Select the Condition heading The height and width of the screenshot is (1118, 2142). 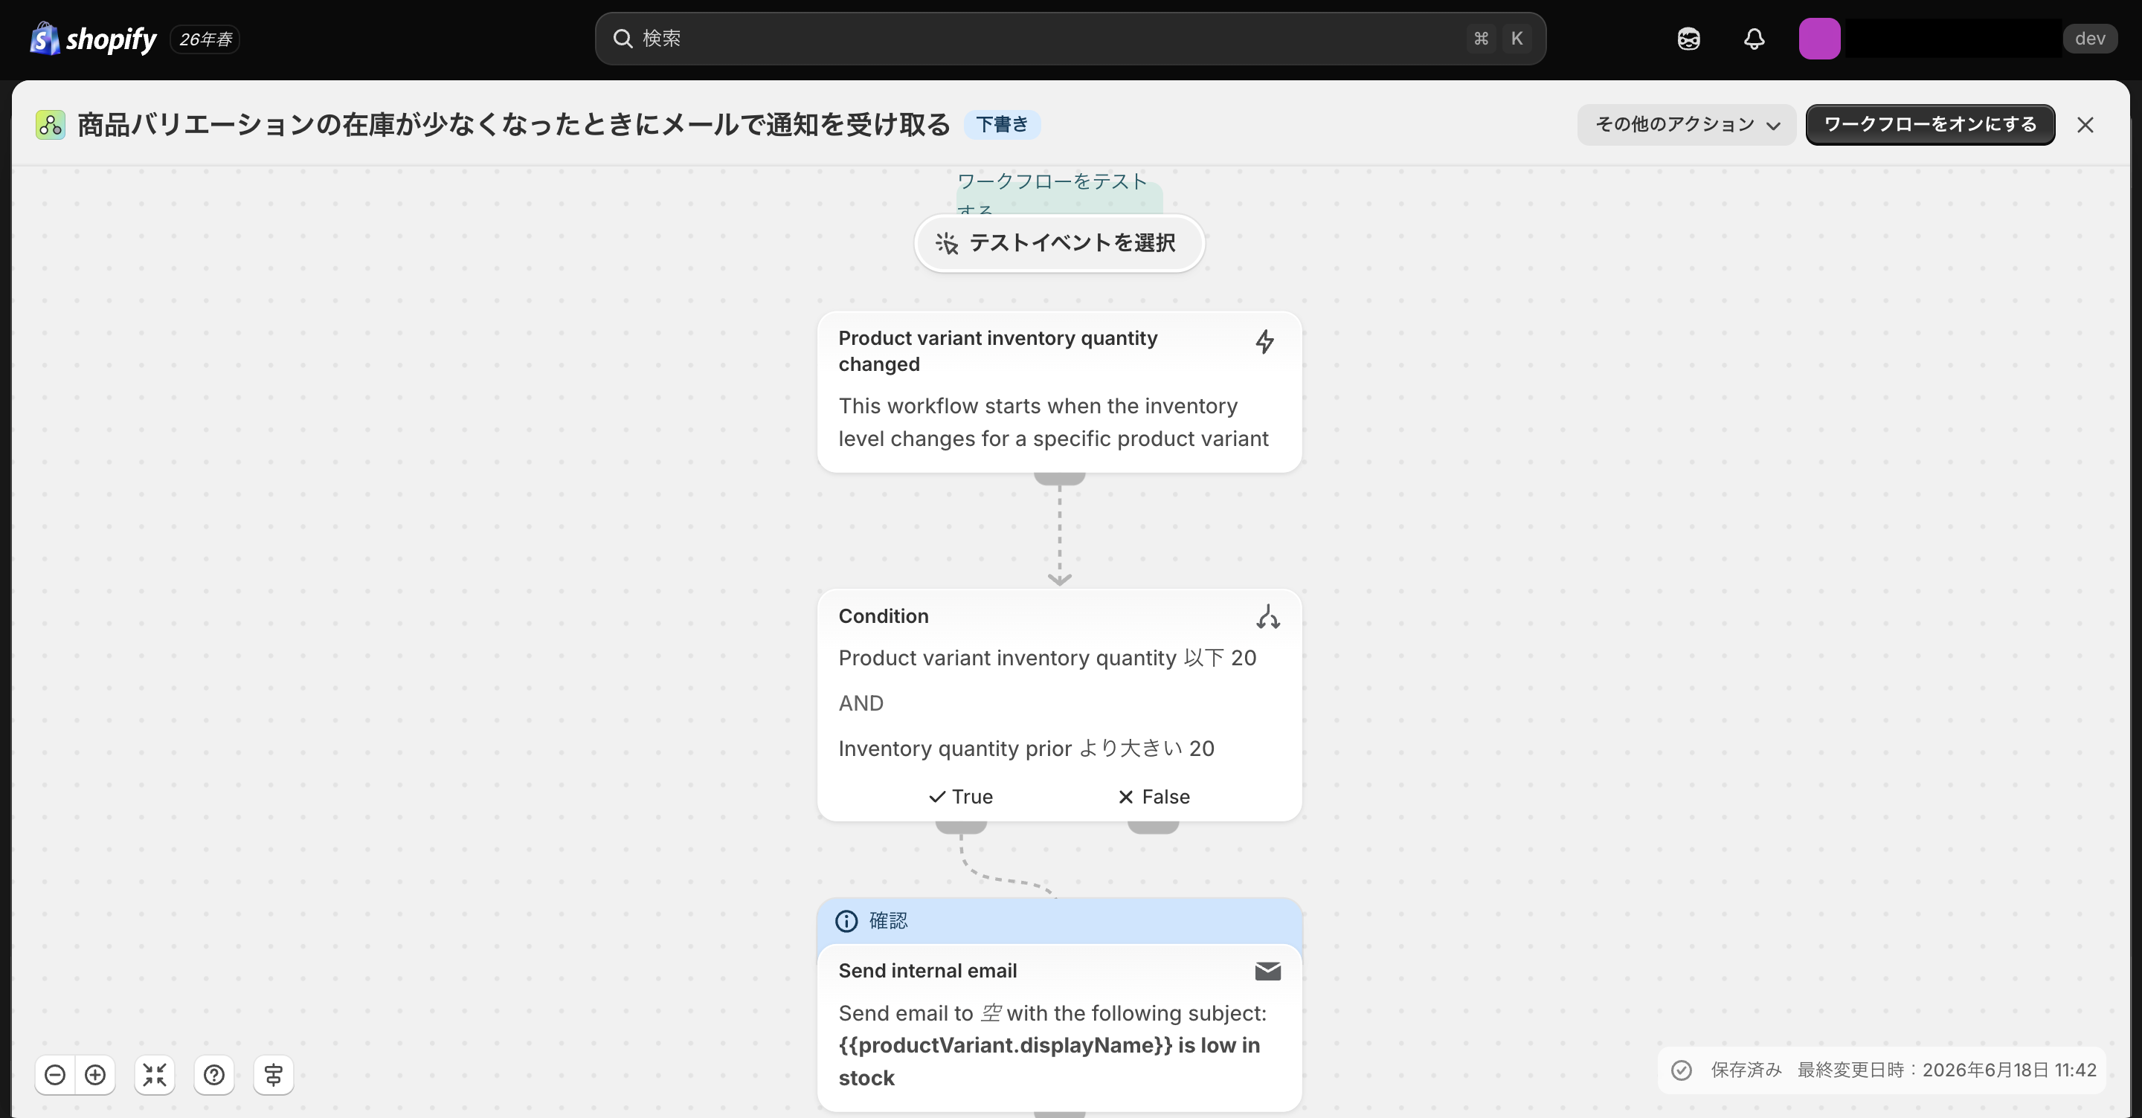883,616
